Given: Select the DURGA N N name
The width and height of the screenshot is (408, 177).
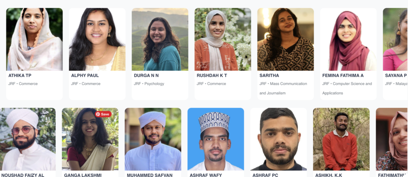Looking at the screenshot, I should point(146,76).
